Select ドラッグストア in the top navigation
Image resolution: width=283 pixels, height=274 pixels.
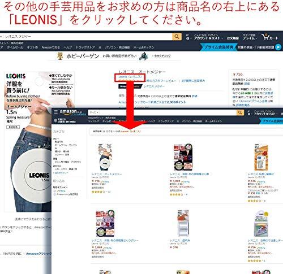85,47
